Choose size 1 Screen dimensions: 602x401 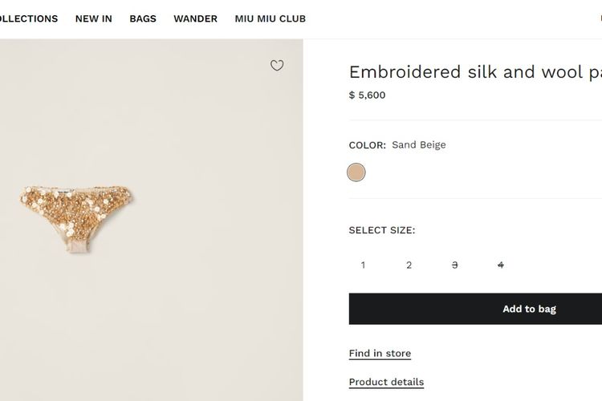point(363,265)
